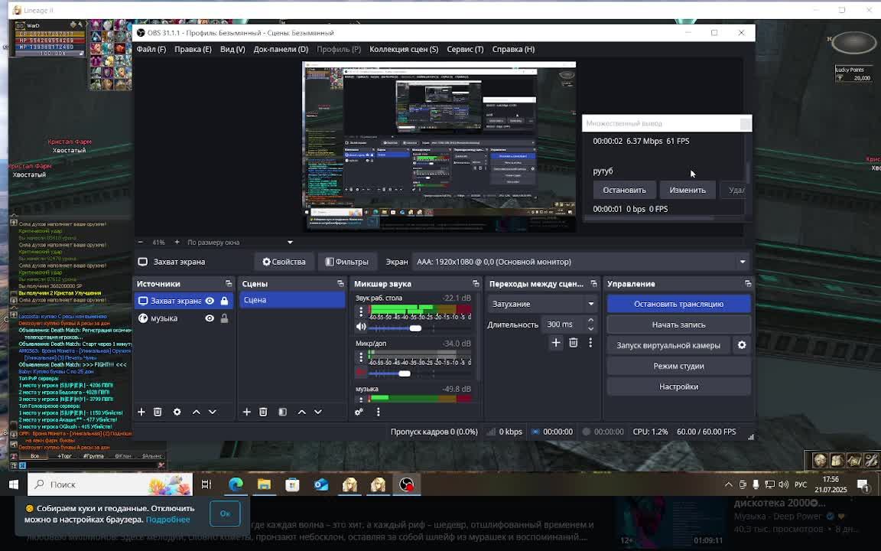Add a new source with the plus icon

point(141,412)
